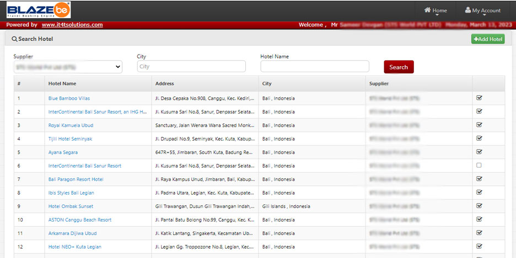This screenshot has height=258, width=516.
Task: Expand the Supplier dropdown
Action: pos(68,67)
